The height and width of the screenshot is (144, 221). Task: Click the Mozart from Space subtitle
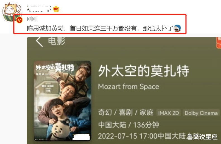(129, 87)
